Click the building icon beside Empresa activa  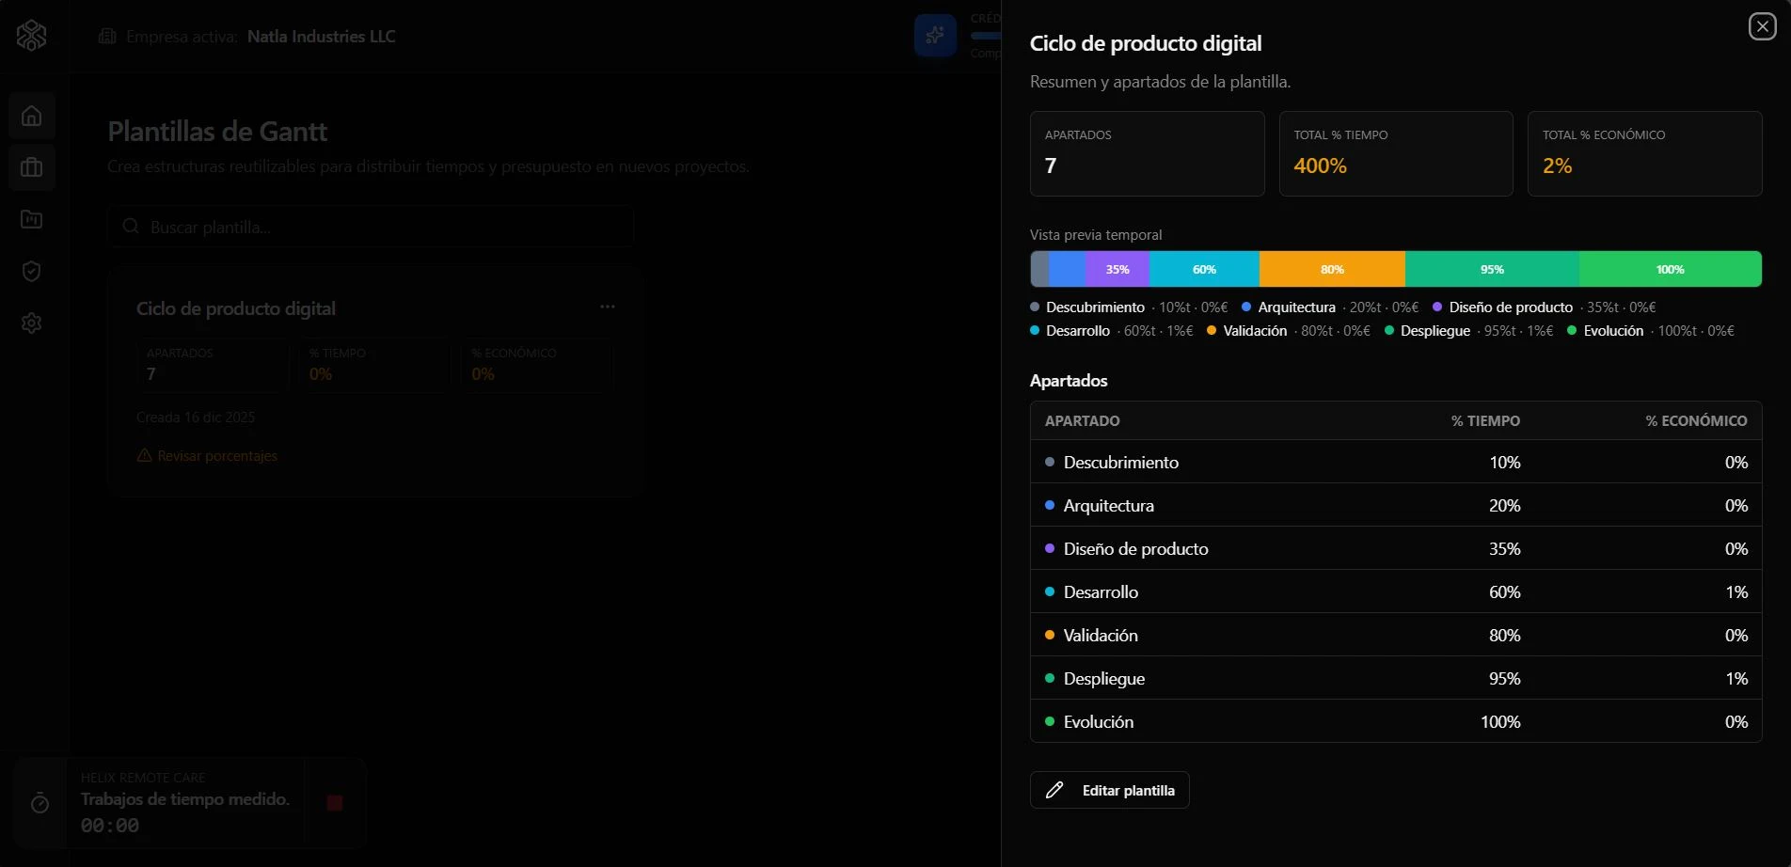[108, 36]
